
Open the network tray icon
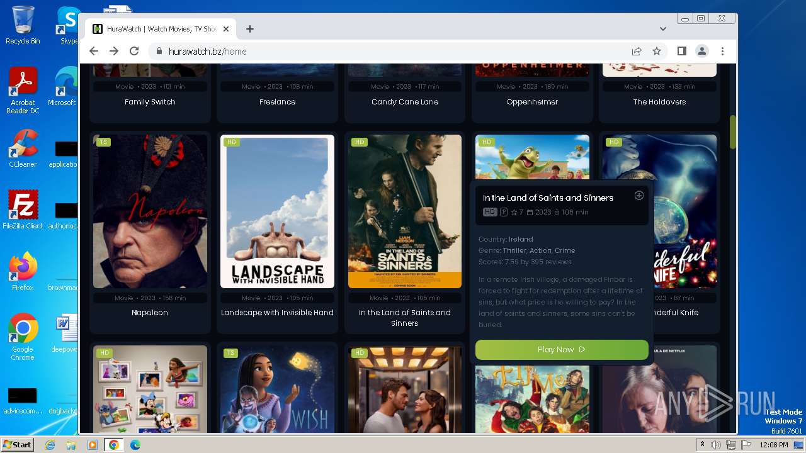pos(730,445)
